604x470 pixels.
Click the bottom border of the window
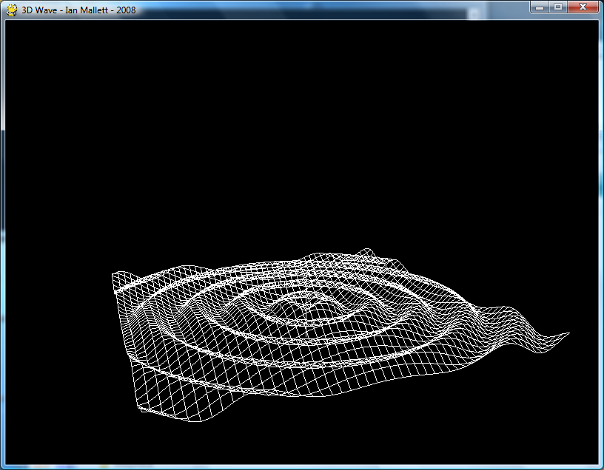point(302,466)
